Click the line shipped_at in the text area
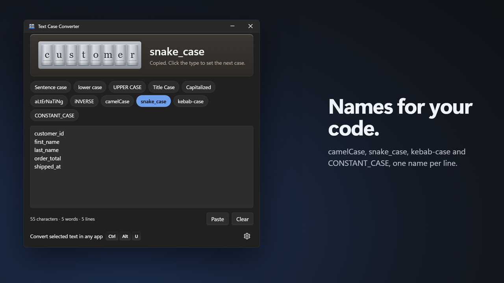504x283 pixels. [48, 167]
